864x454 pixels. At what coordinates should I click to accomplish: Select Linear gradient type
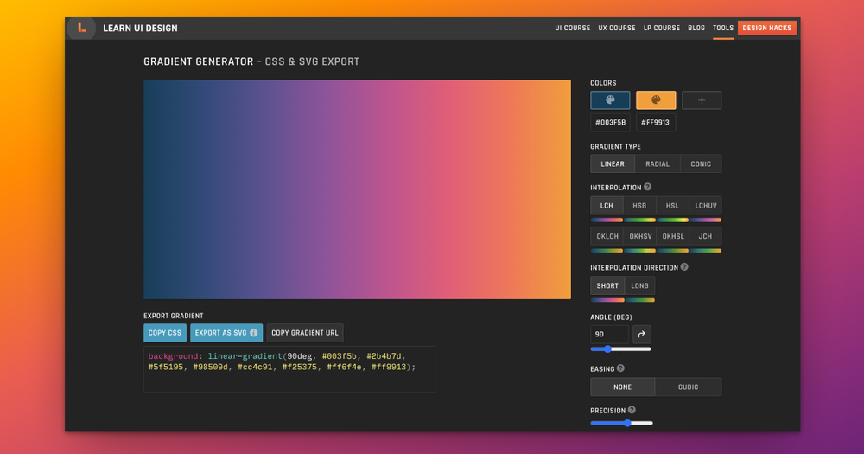(613, 163)
